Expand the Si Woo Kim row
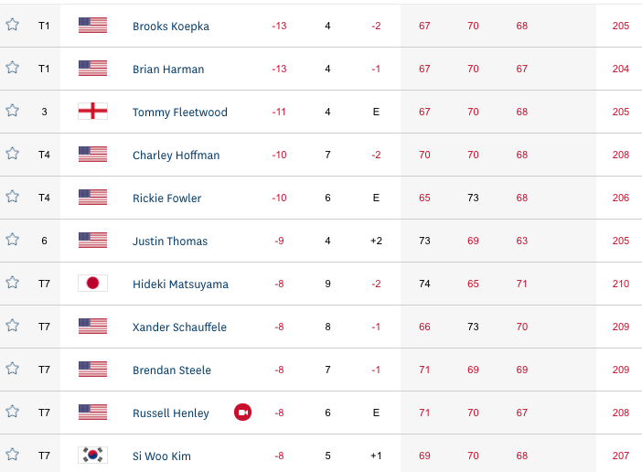Viewport: 642px width, 472px height. tap(321, 454)
